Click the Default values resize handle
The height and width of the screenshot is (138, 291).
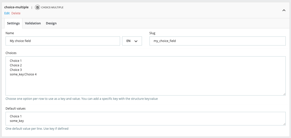click(x=284, y=124)
